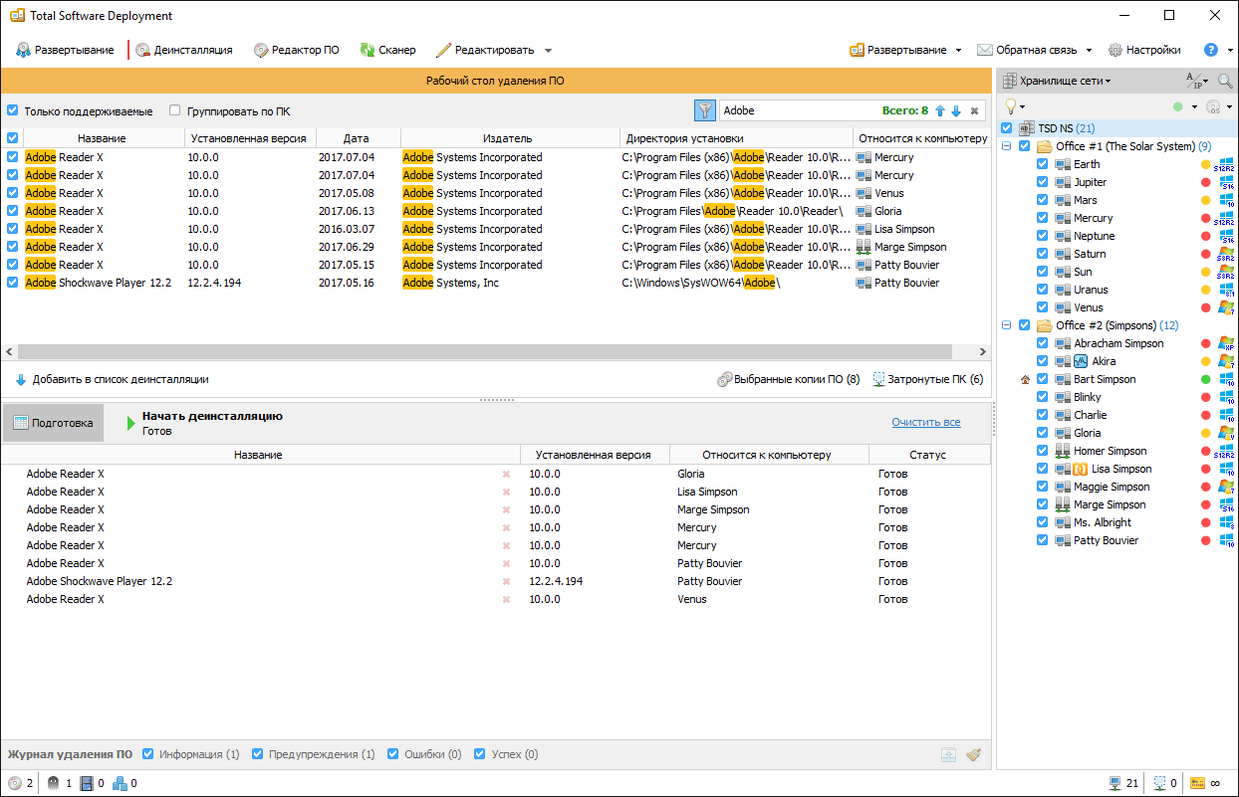Jump to previous search match arrow

[939, 111]
